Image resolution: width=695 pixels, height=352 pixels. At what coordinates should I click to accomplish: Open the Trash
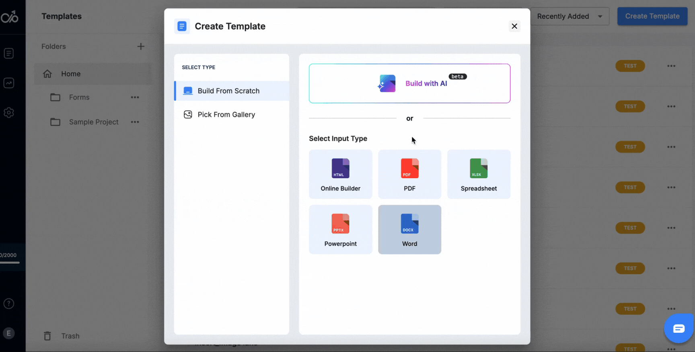pos(70,336)
